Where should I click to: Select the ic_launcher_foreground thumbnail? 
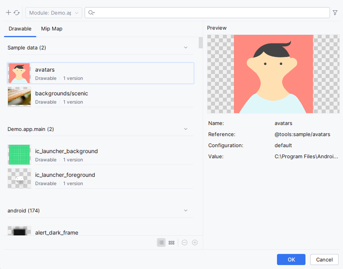[19, 178]
